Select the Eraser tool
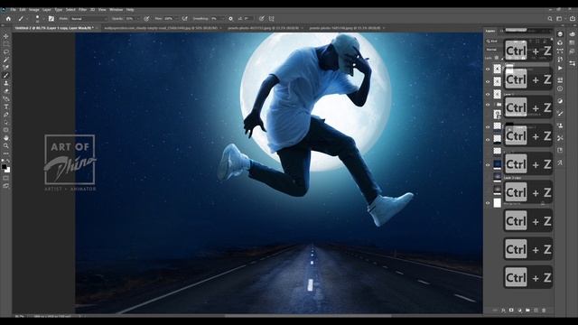This screenshot has width=578, height=325. [6, 91]
